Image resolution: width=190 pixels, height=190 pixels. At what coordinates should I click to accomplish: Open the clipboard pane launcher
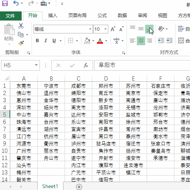(28, 53)
